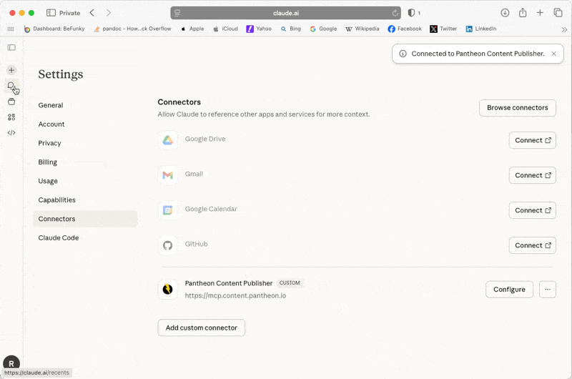The image size is (572, 379).
Task: Expand the Claude sidebar panel icon
Action: click(x=11, y=47)
